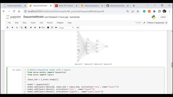Screen dimensions: 173x97
Task: Copy selected cells icon
Action: coord(22,27)
